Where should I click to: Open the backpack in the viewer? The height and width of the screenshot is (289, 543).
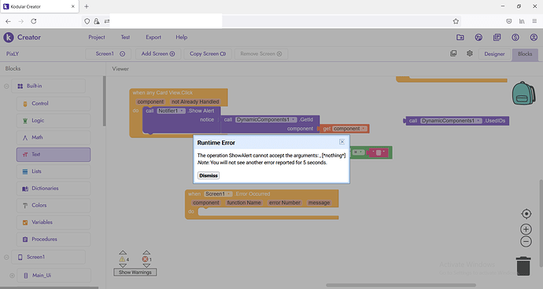[523, 93]
